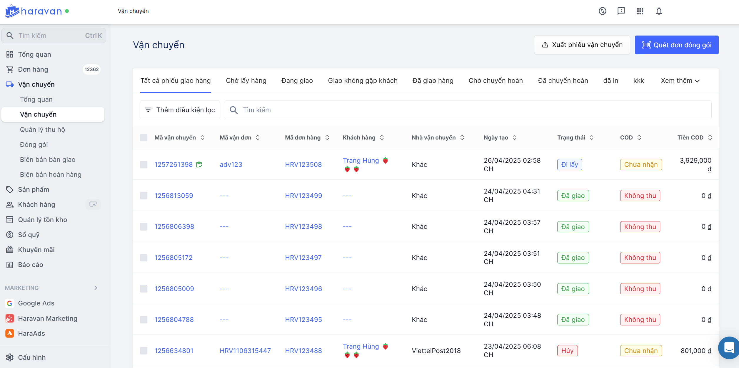The image size is (739, 368).
Task: Click the activity history clock icon
Action: tap(602, 11)
